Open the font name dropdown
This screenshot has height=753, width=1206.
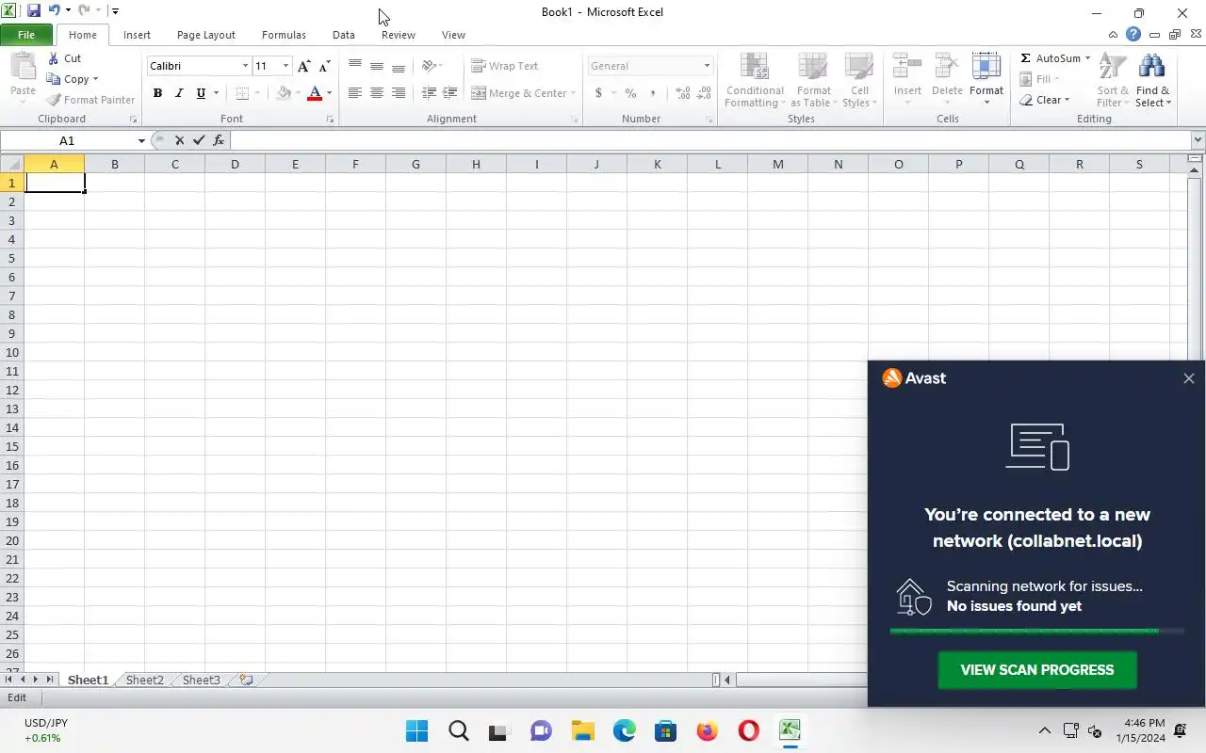pyautogui.click(x=245, y=66)
